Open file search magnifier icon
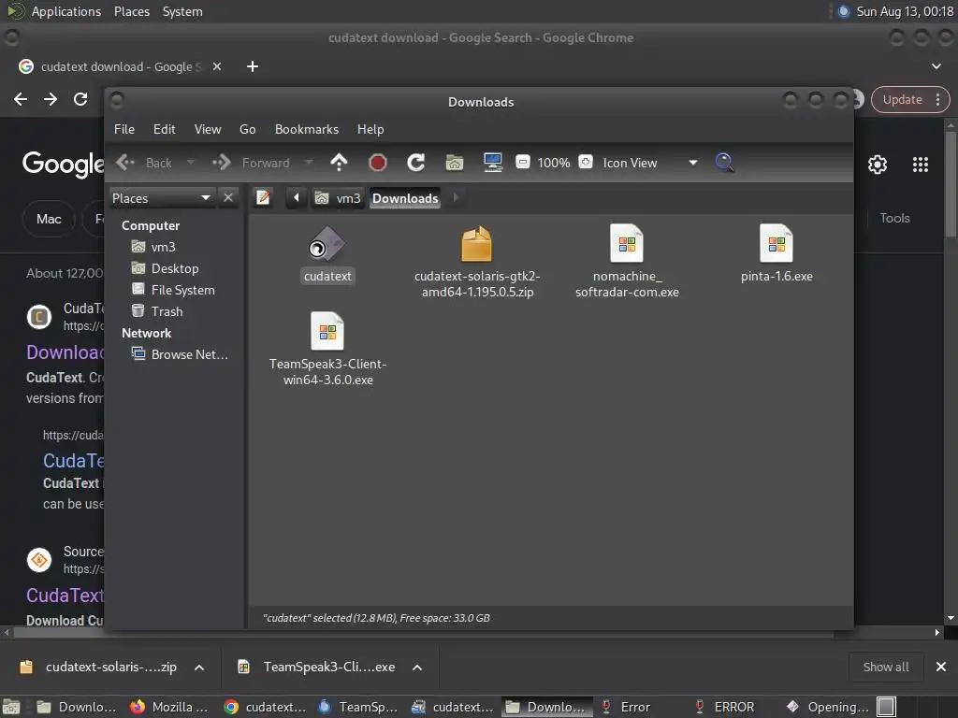The height and width of the screenshot is (718, 958). tap(724, 163)
